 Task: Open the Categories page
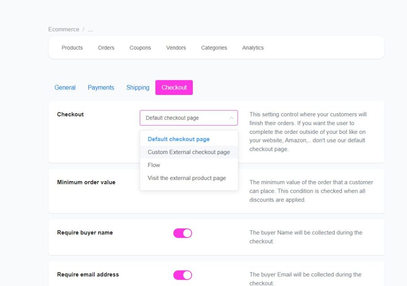click(214, 48)
